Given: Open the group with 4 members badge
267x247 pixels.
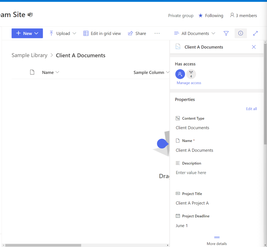Looking at the screenshot, I should tap(191, 74).
